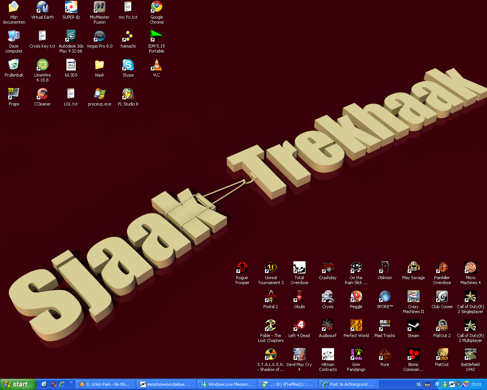Show hidden system tray icons arrow
This screenshot has width=487, height=390.
point(438,384)
